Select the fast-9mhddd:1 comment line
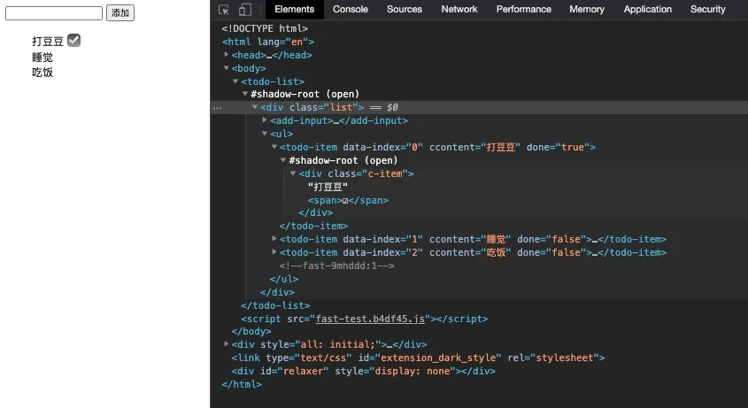The height and width of the screenshot is (408, 748). (x=336, y=266)
